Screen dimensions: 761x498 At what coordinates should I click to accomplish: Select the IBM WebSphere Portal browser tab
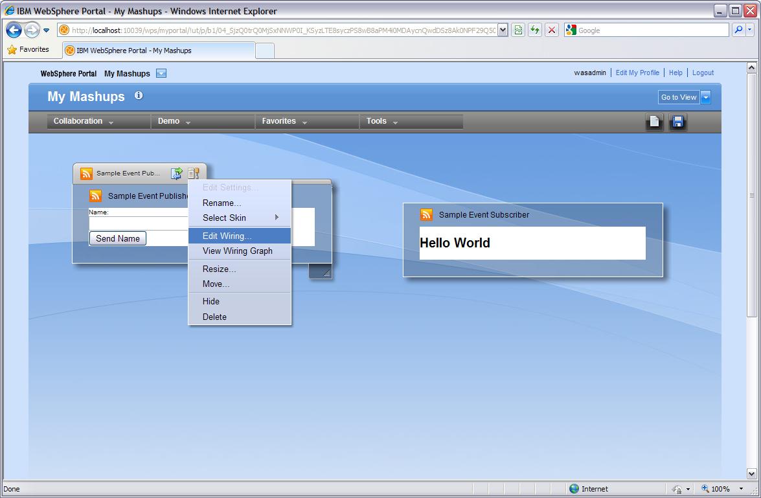159,51
